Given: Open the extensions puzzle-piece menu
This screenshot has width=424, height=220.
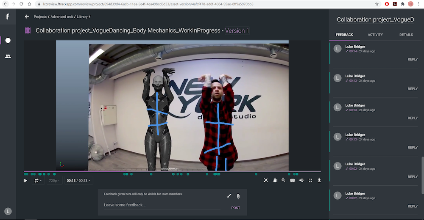Looking at the screenshot, I should pos(403,4).
